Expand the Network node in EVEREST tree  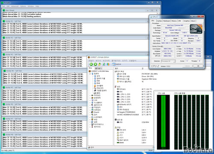(x=90, y=110)
